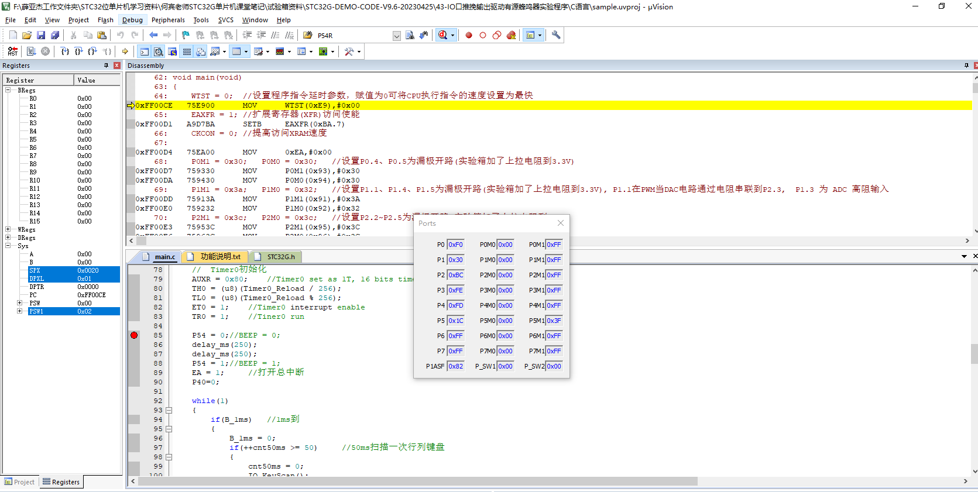Kill all breakpoints icon
This screenshot has height=492, width=978.
(511, 35)
